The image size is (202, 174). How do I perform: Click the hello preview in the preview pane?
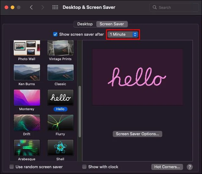coord(137,77)
